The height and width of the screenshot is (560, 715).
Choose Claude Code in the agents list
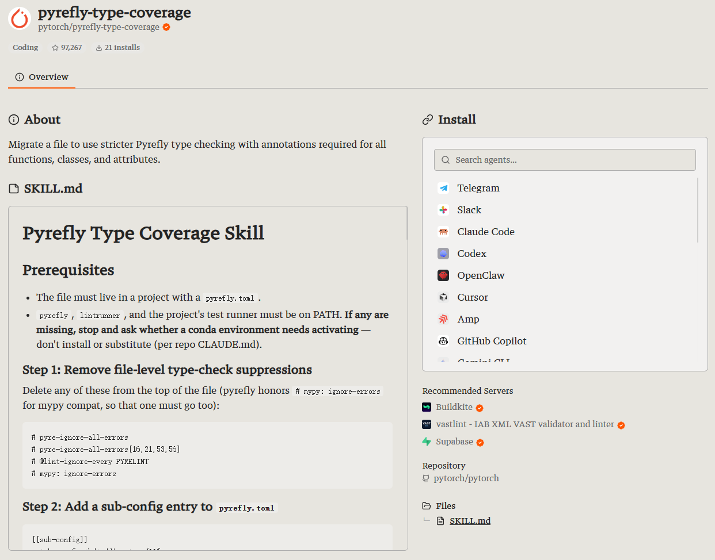[x=486, y=232]
